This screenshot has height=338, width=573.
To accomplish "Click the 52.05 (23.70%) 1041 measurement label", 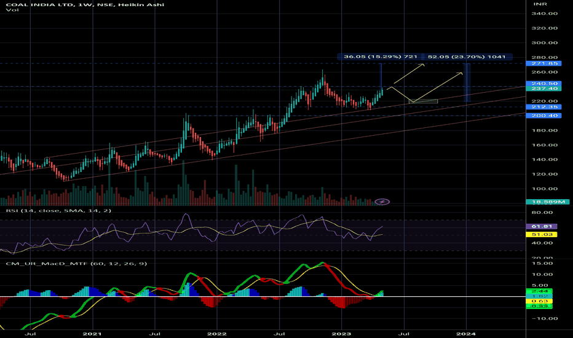I will click(x=467, y=57).
